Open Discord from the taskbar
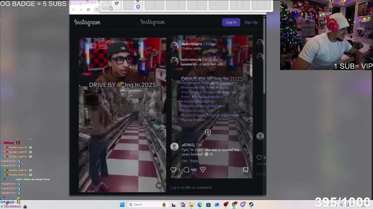The image size is (373, 209). point(243,205)
